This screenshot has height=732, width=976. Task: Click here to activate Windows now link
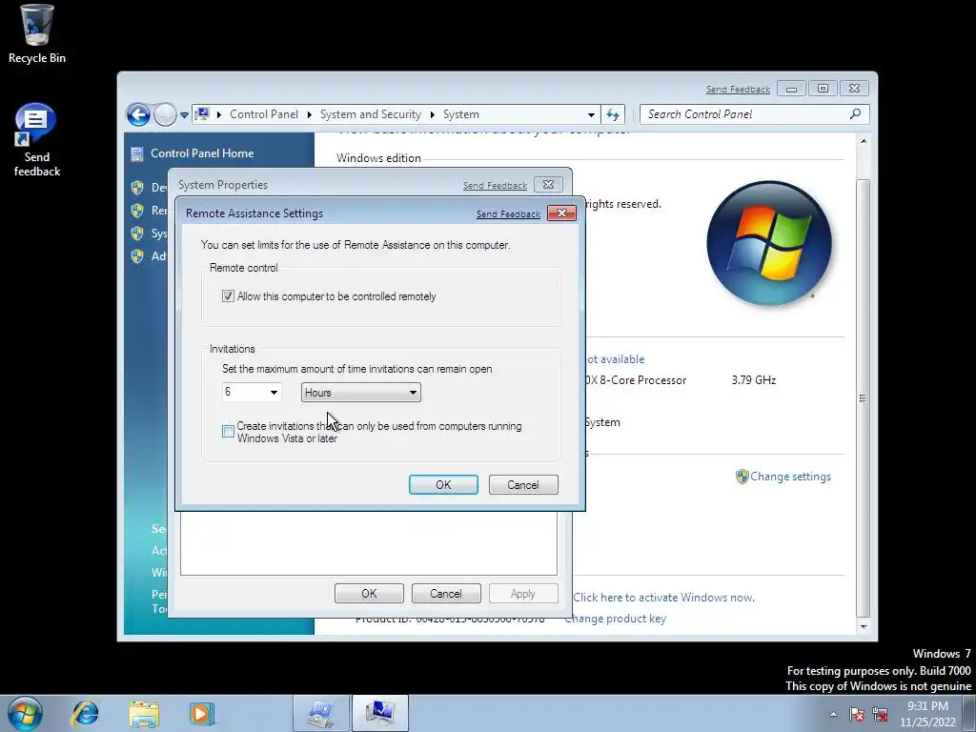click(663, 598)
